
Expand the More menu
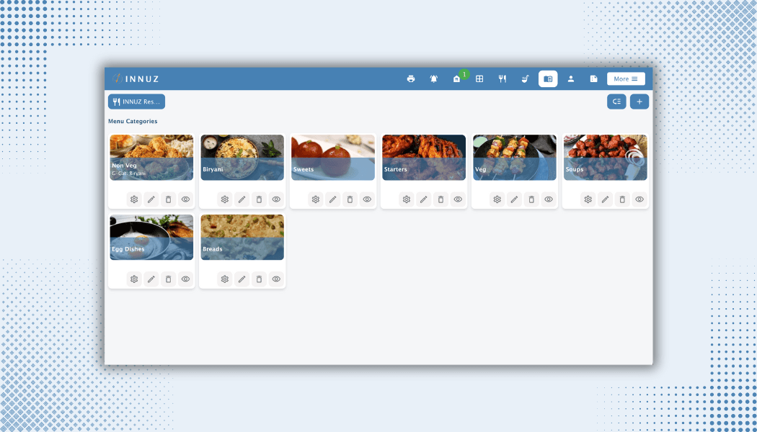click(x=626, y=79)
